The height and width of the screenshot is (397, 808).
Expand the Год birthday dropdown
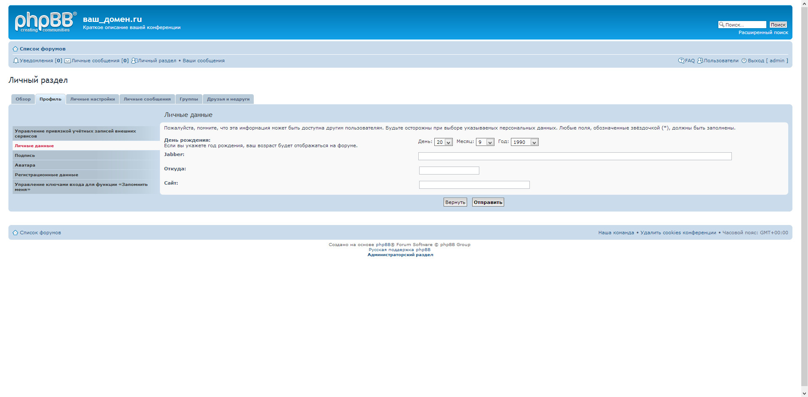point(524,142)
